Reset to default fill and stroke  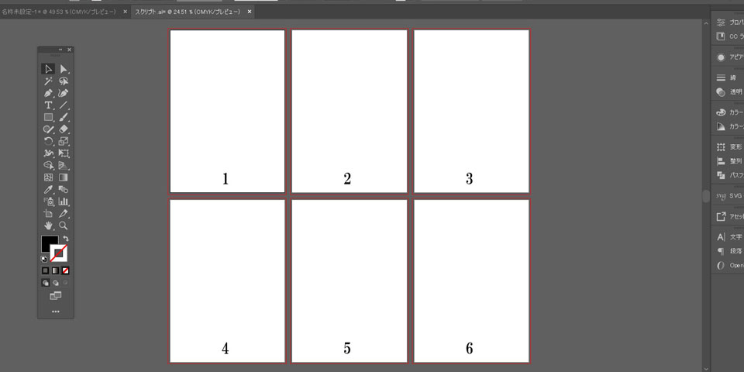coord(44,259)
